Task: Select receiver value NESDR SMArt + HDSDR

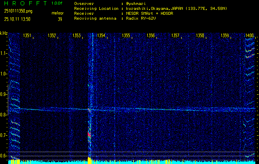Action: [149, 14]
